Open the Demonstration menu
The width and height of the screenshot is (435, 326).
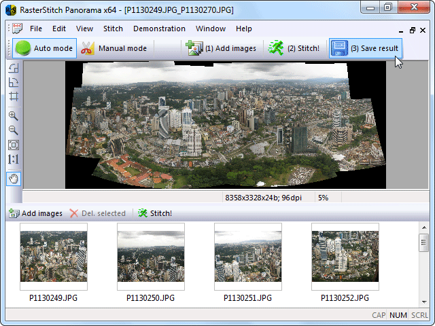(159, 29)
